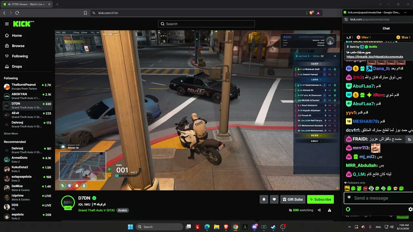
Task: Go back with the browser back arrow
Action: 4,13
